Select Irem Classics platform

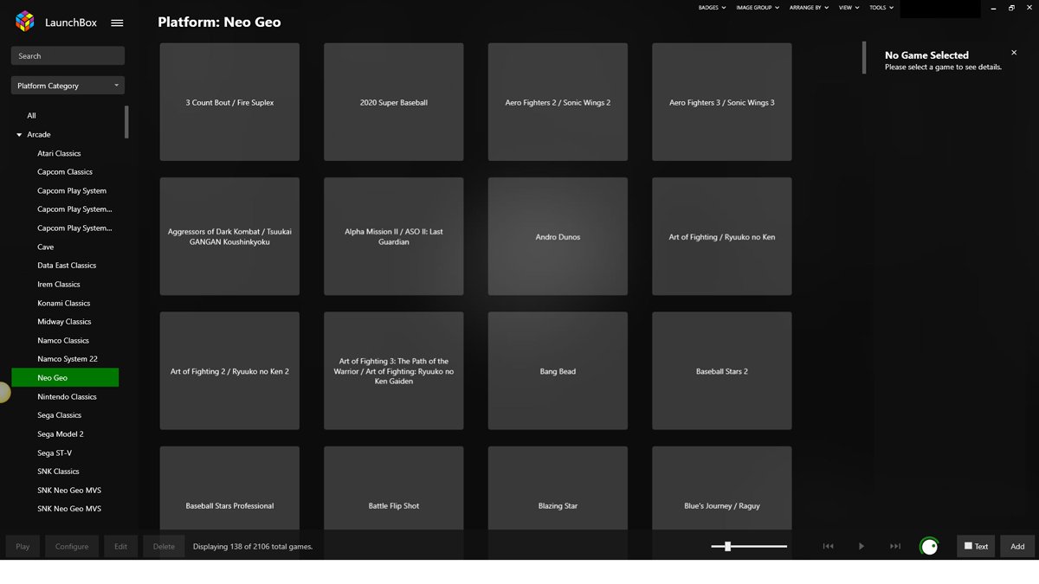tap(59, 285)
